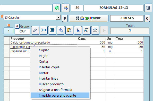Click the green double-arrow back button
This screenshot has height=101, width=153.
[x=56, y=8]
